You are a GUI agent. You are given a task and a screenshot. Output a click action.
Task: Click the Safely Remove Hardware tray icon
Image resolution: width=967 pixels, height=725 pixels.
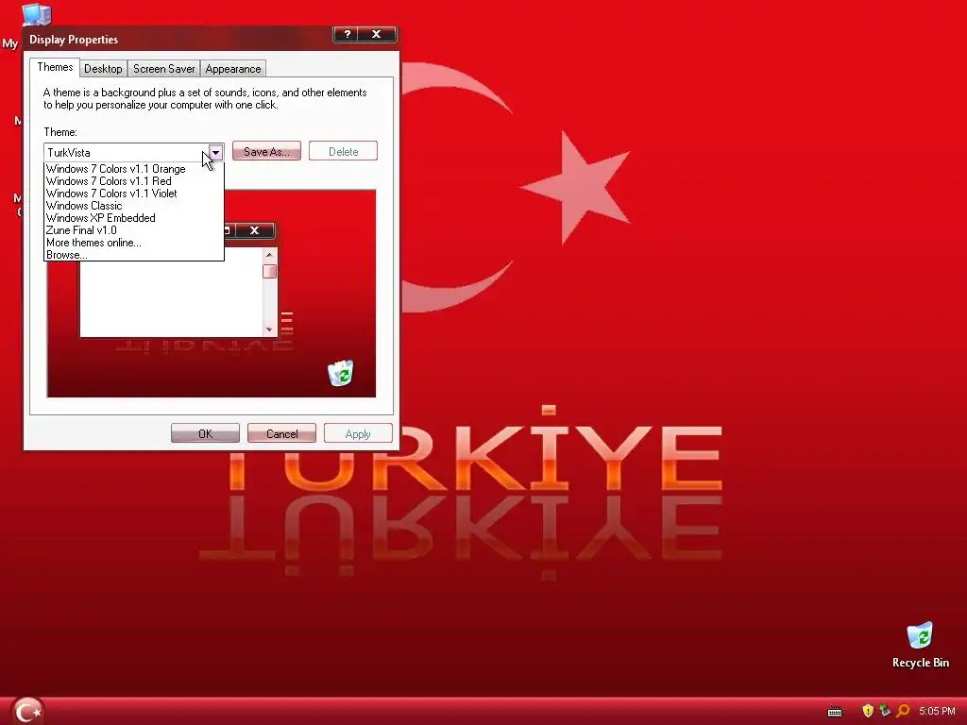point(885,711)
